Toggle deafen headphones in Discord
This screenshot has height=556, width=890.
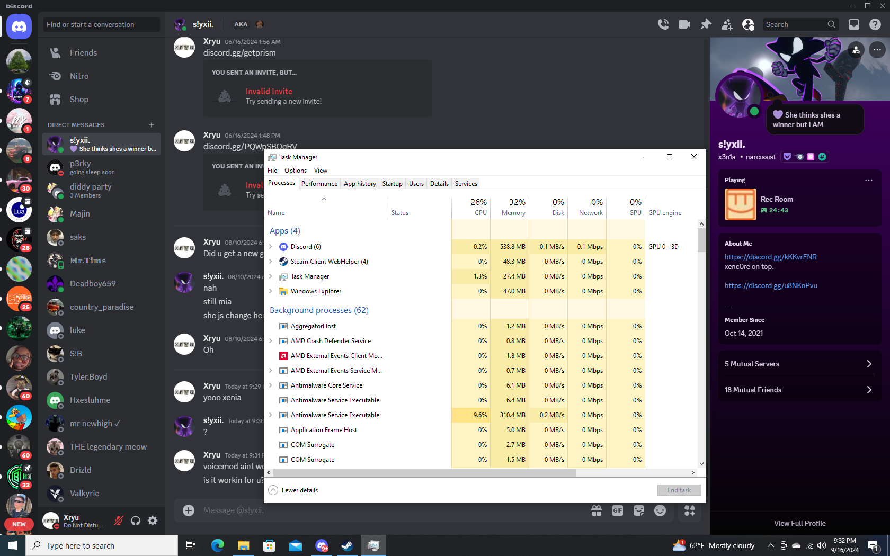136,521
